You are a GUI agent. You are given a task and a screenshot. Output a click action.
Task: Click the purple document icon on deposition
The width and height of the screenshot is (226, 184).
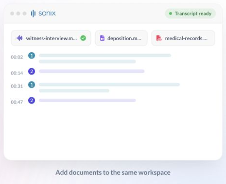pyautogui.click(x=102, y=38)
